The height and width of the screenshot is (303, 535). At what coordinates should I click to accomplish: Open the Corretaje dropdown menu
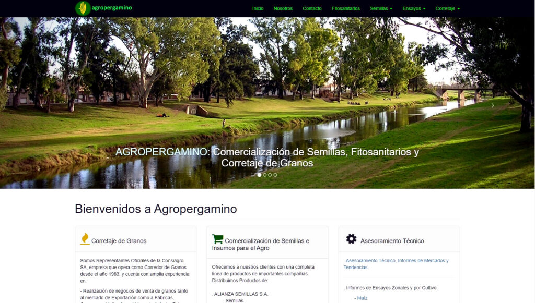(448, 8)
